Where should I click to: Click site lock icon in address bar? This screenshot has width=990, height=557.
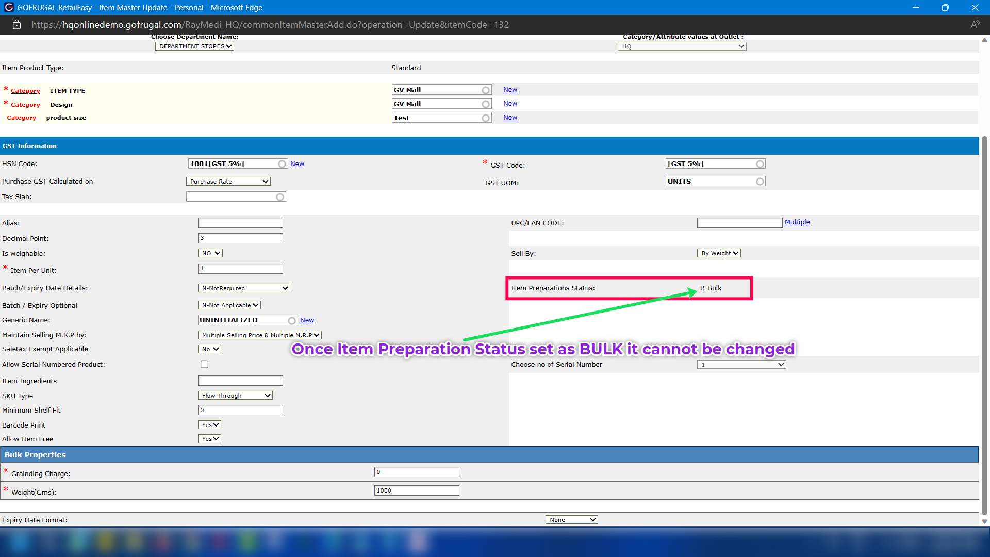[x=16, y=25]
